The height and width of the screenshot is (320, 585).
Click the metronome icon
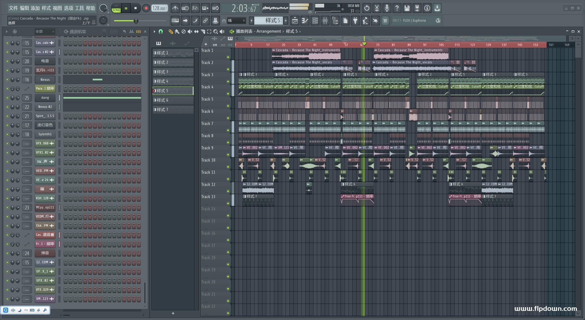point(175,8)
